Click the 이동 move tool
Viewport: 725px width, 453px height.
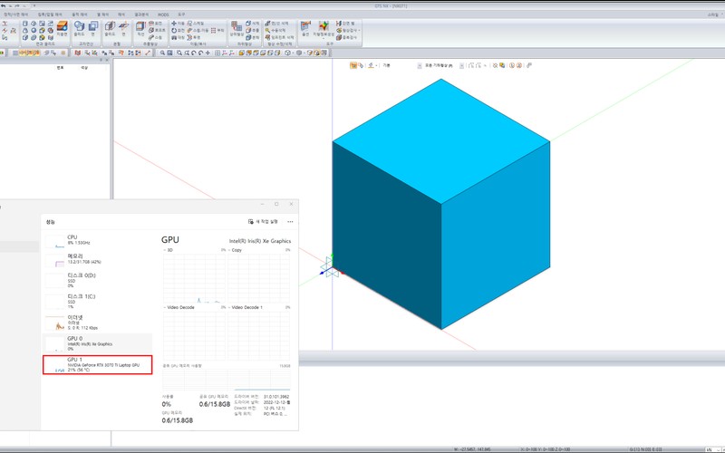pos(178,24)
